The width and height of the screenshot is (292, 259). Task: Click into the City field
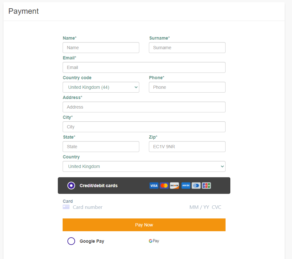(144, 127)
